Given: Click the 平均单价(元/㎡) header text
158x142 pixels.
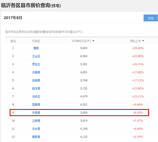Looking at the screenshot, I should click(x=82, y=41).
